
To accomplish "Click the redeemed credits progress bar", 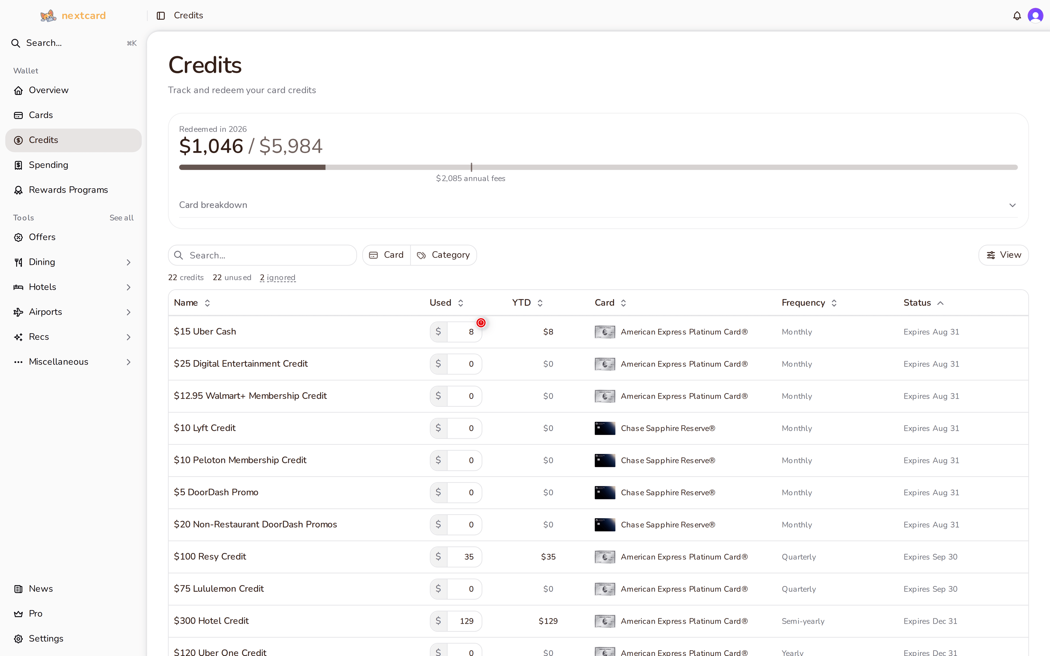I will click(x=598, y=167).
